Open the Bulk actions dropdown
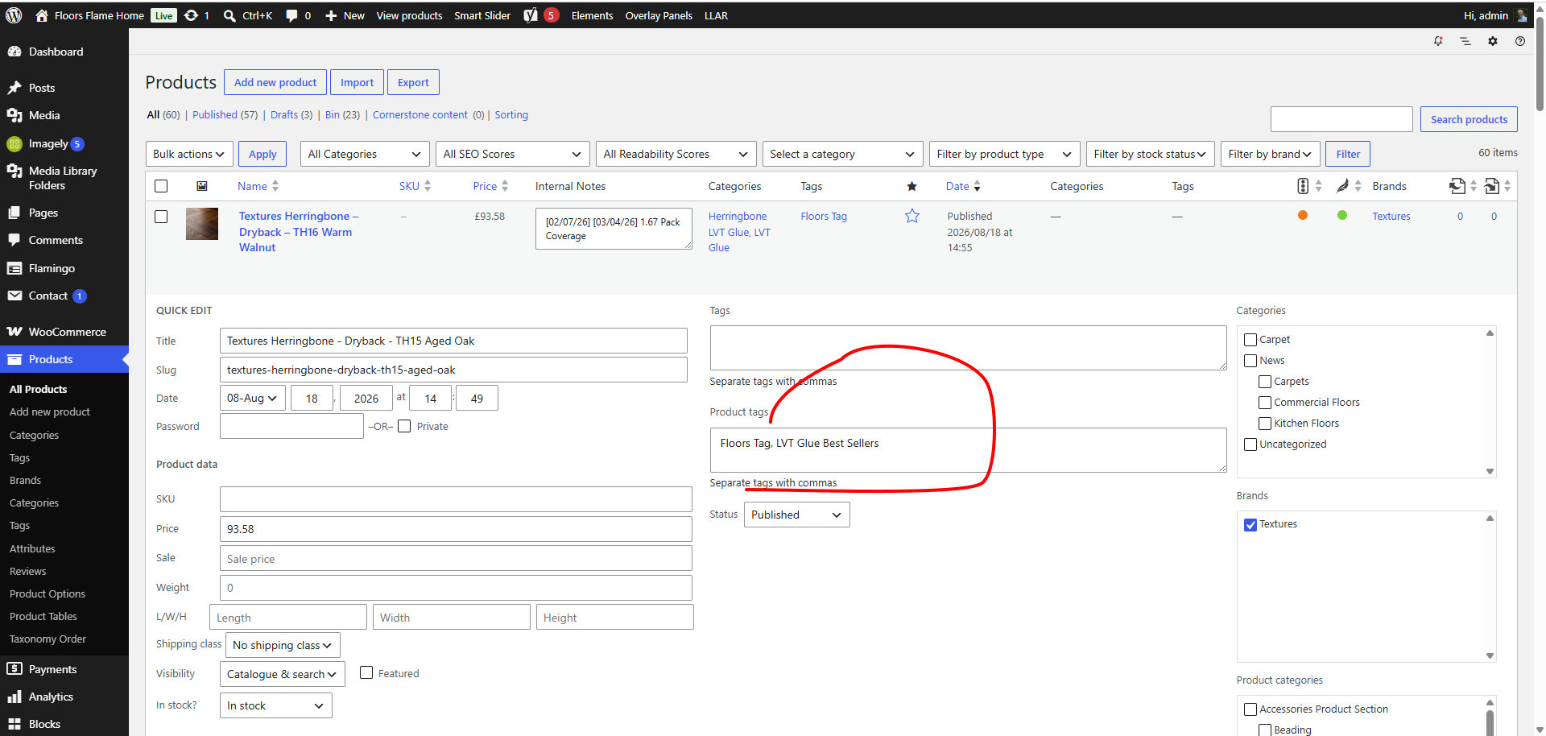Image resolution: width=1546 pixels, height=736 pixels. tap(189, 154)
